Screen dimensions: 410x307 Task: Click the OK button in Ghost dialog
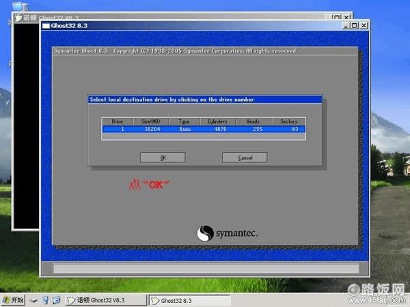click(x=163, y=158)
